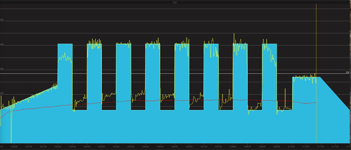Screen dimensions: 351x150
Task: Click the 0:01:00 time axis label
Action: 29,147
